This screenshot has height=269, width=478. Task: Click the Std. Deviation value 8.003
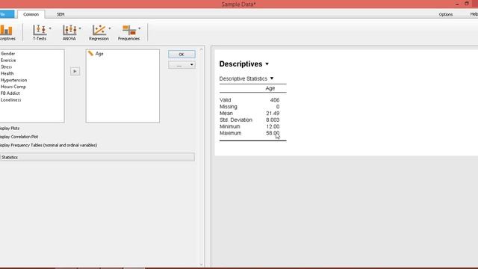point(273,120)
